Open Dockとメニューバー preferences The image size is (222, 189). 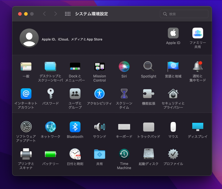coord(75,66)
